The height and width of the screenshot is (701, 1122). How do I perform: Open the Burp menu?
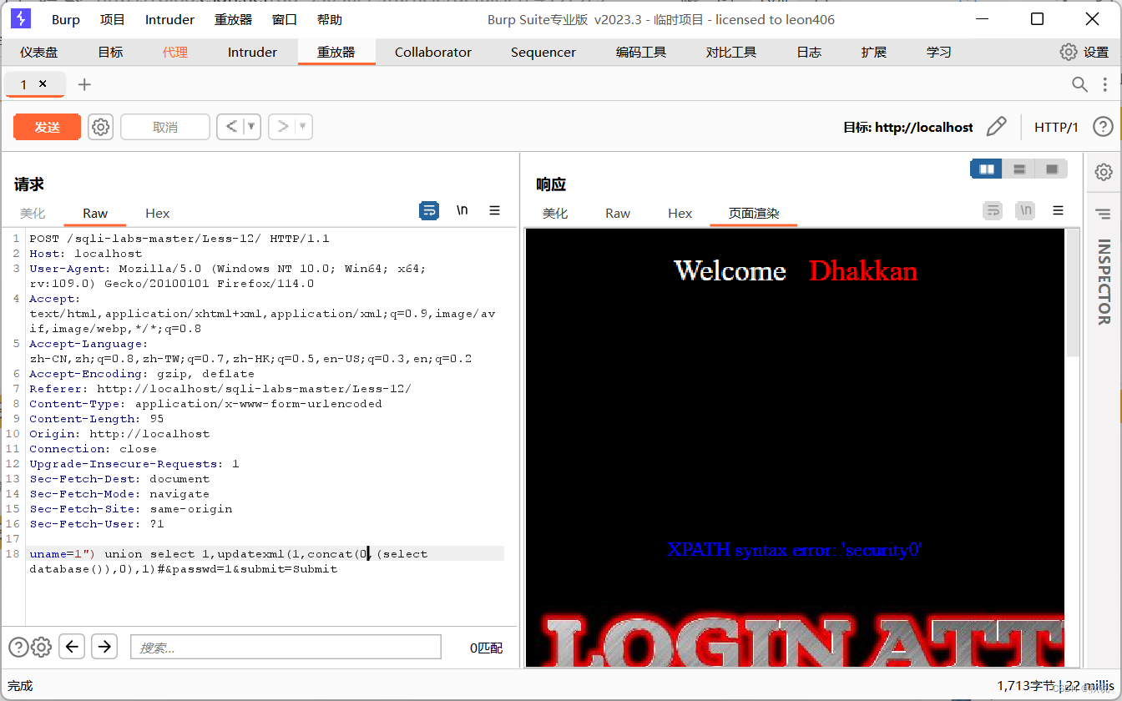[x=66, y=19]
